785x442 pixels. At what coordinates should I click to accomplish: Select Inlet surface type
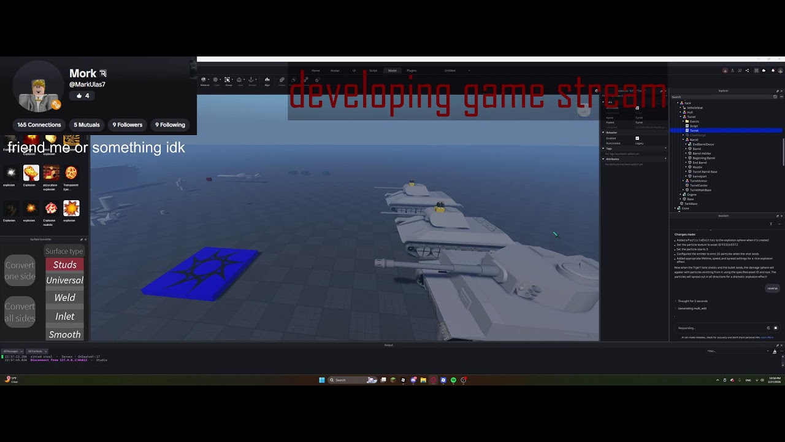click(x=64, y=316)
